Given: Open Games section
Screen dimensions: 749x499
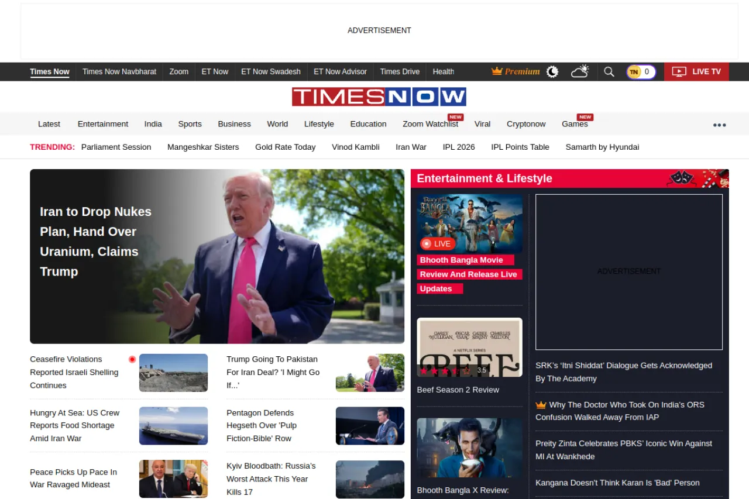Looking at the screenshot, I should pos(575,124).
